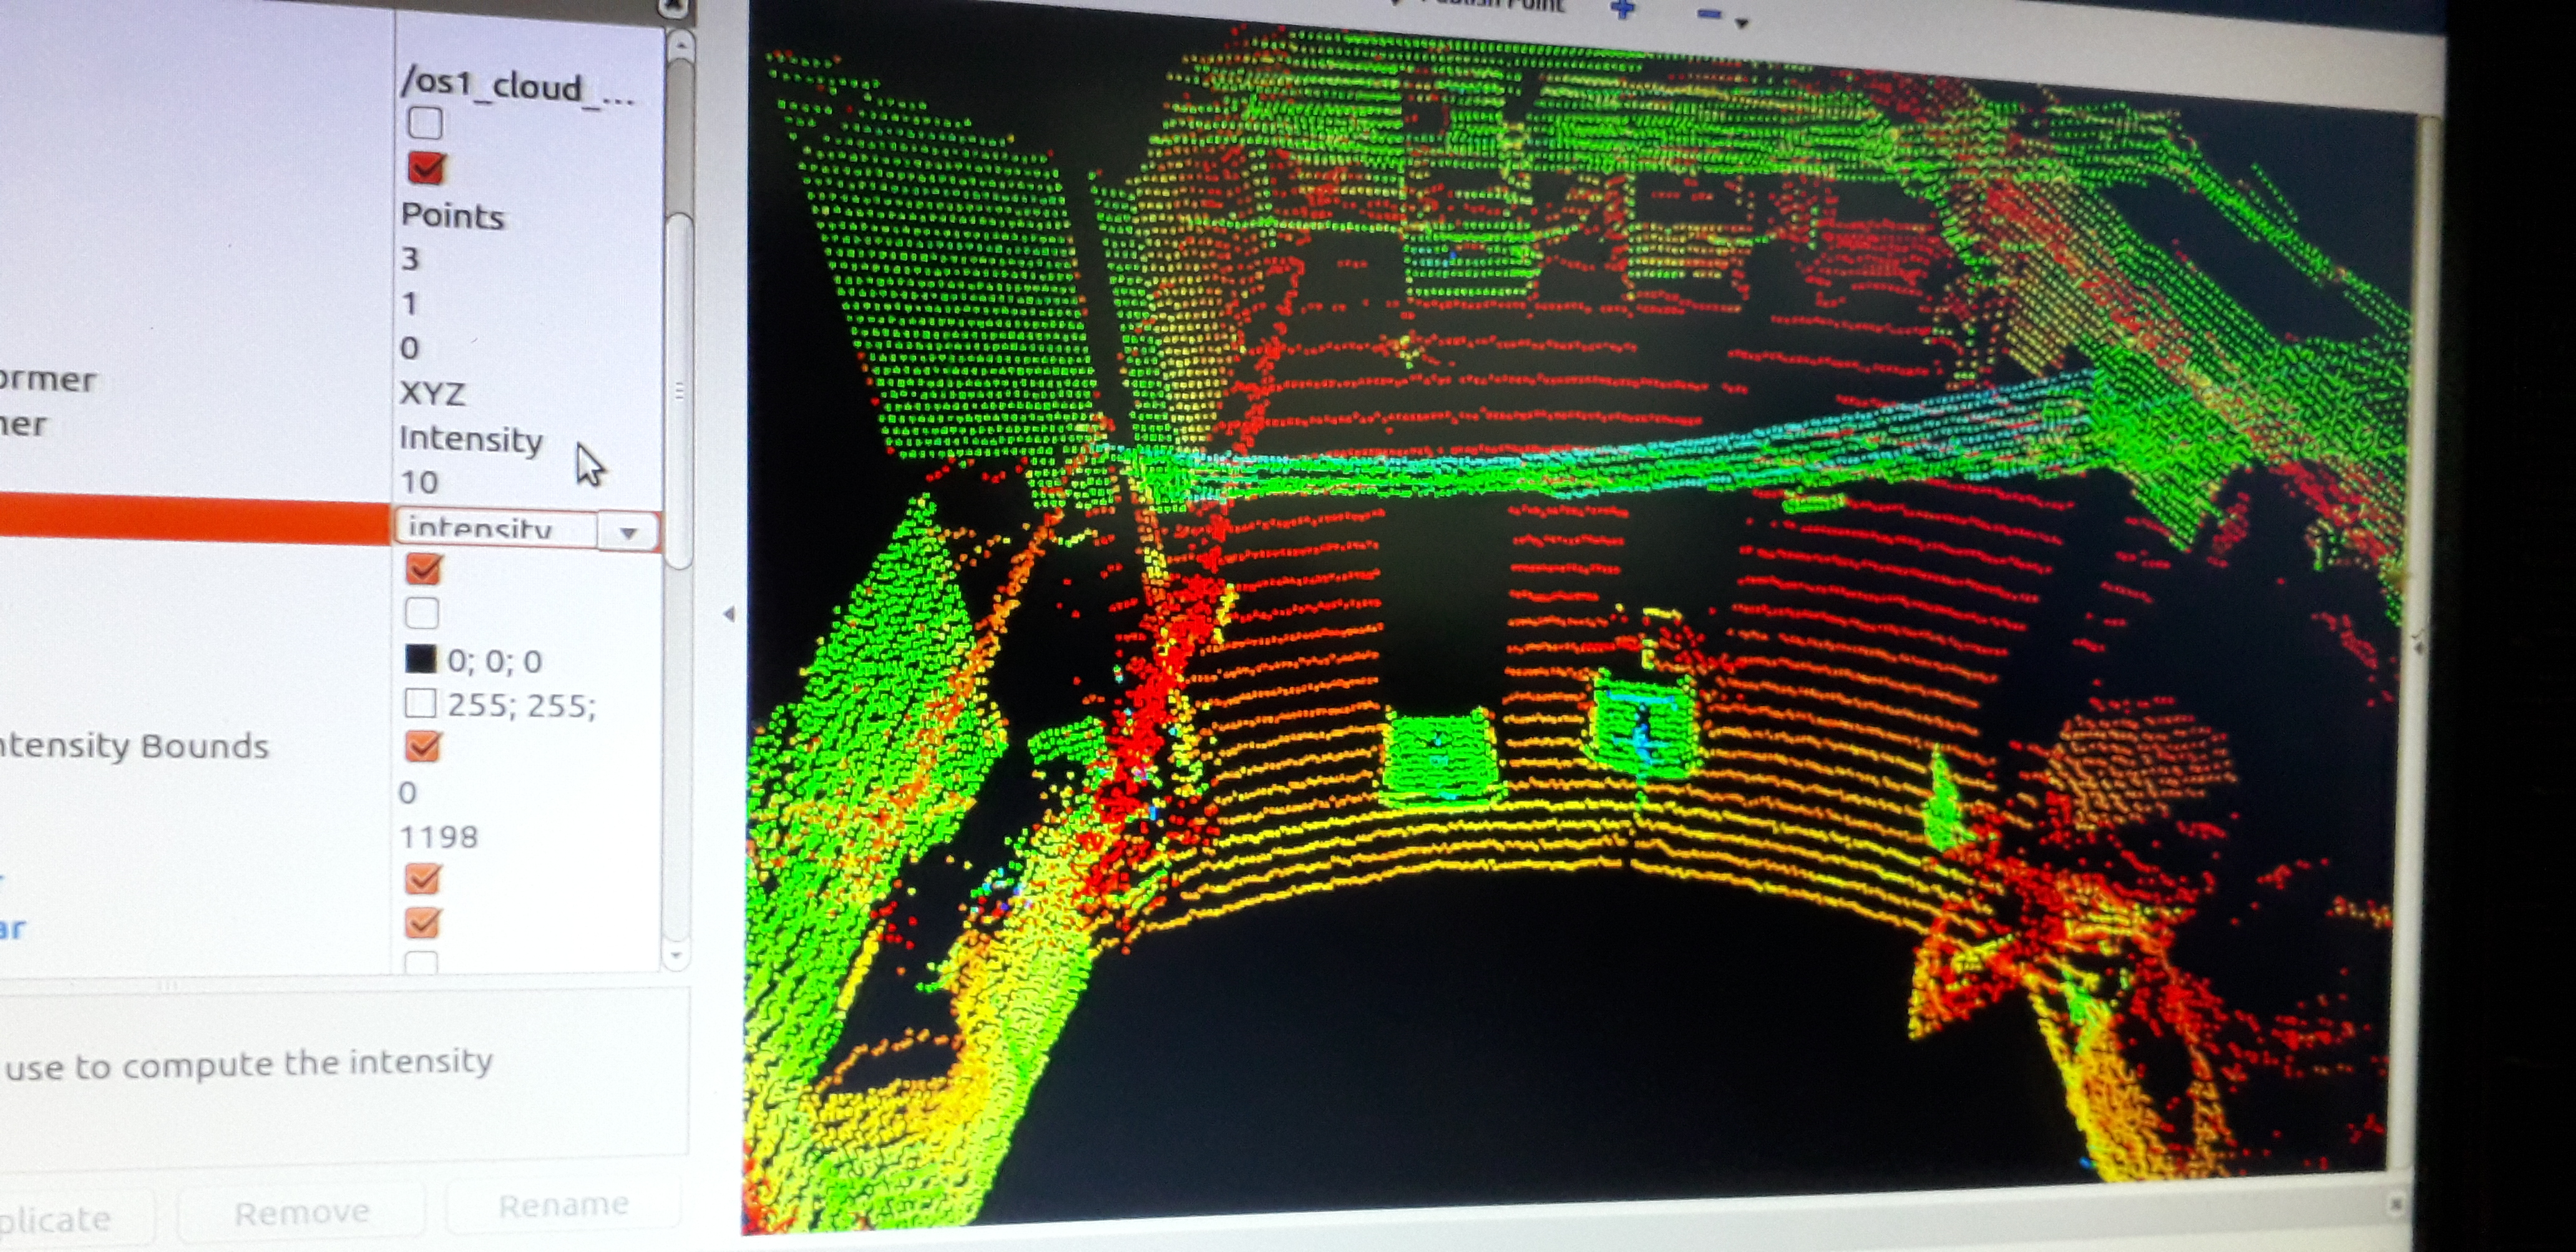Collapse left panel using small triangle handle
This screenshot has width=2576, height=1252.
pos(729,614)
